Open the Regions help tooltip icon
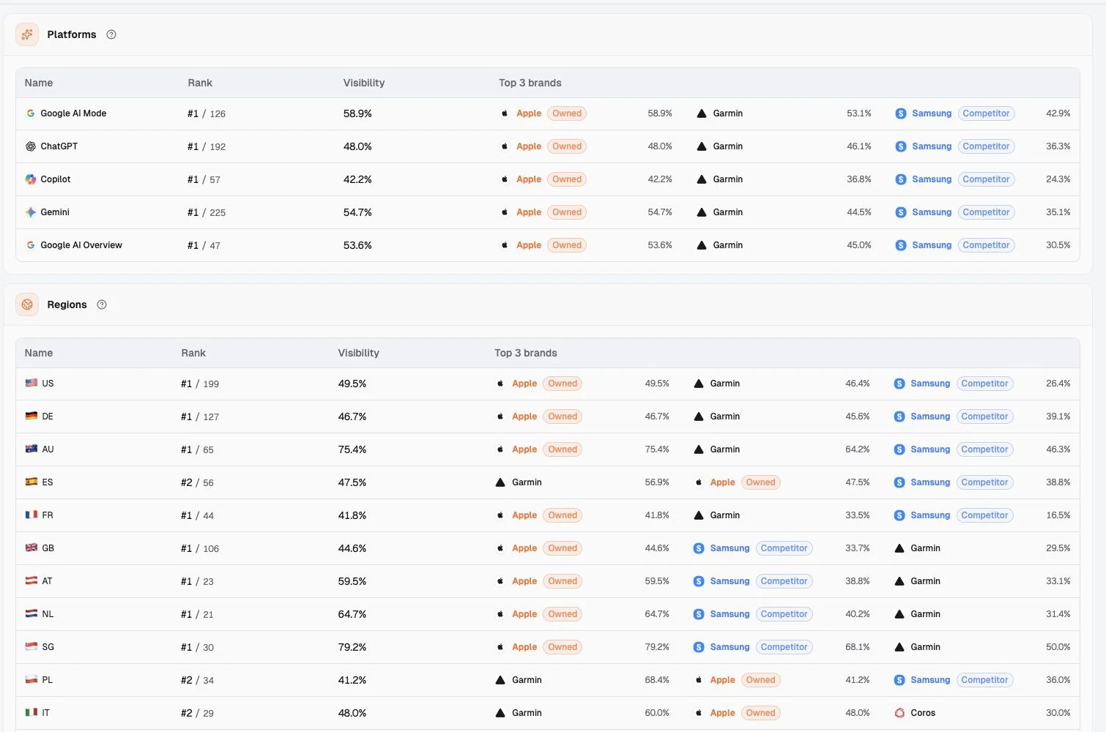Viewport: 1106px width, 732px height. click(x=102, y=305)
